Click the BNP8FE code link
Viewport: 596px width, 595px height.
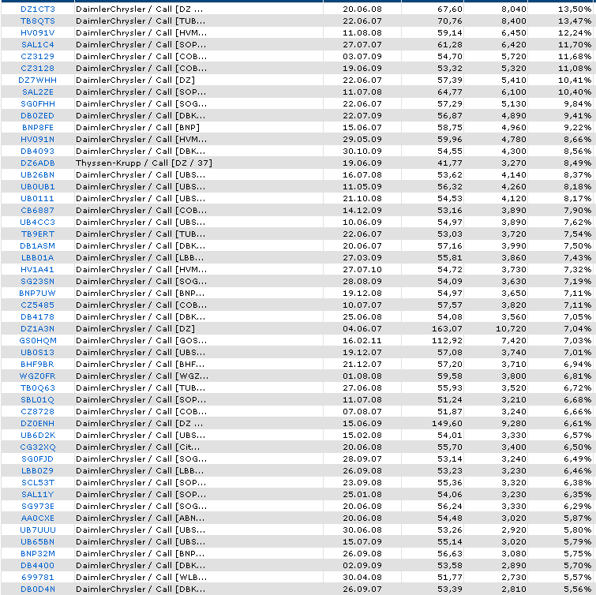coord(38,127)
